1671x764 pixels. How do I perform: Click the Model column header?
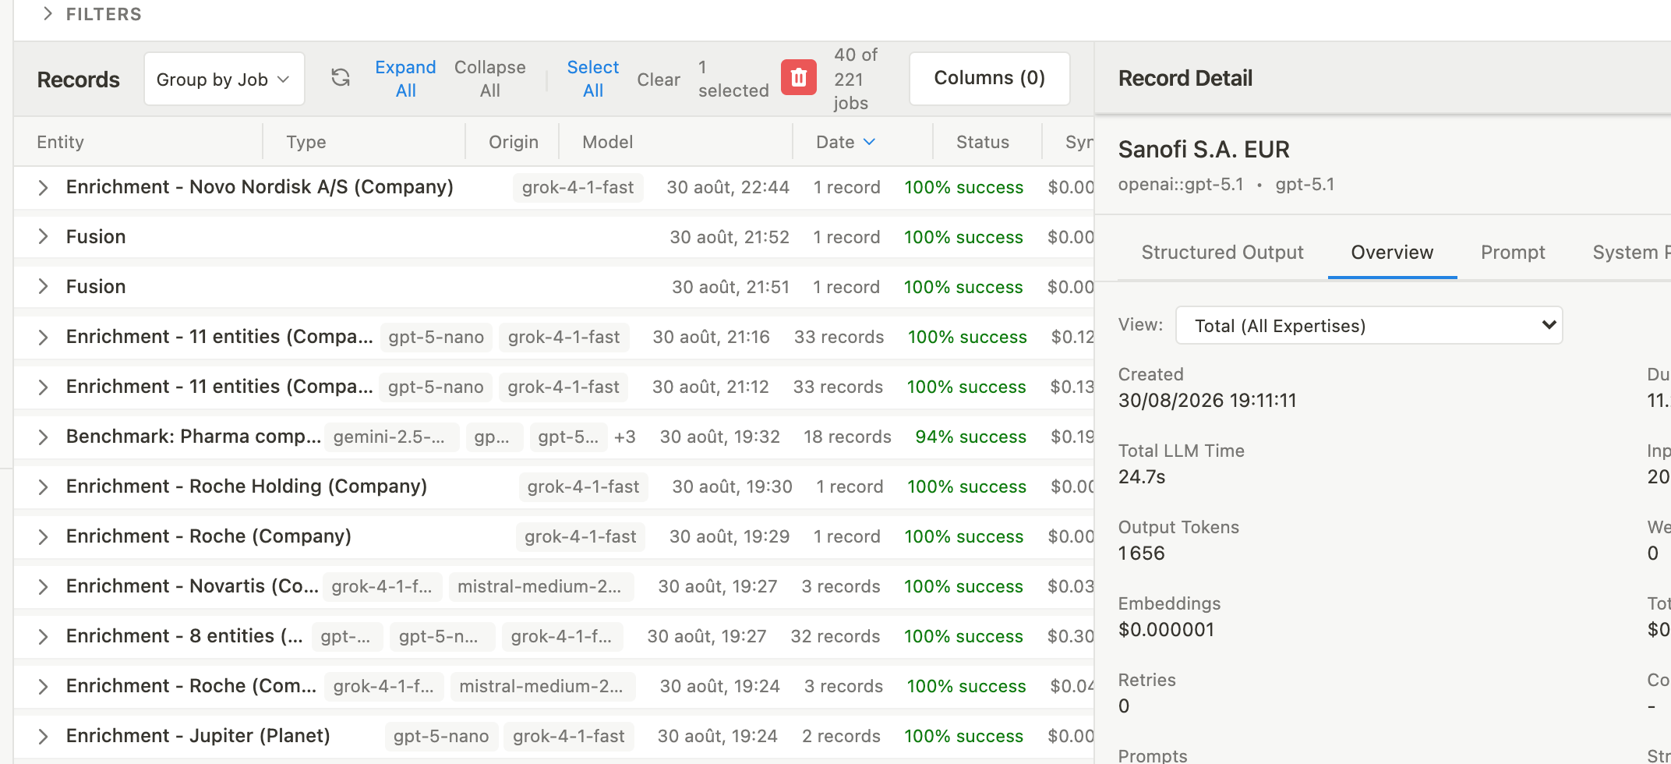[x=607, y=142]
